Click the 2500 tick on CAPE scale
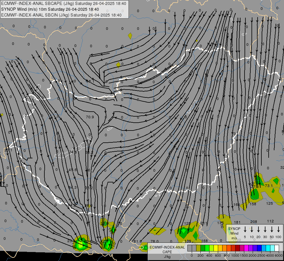 tap(261, 255)
